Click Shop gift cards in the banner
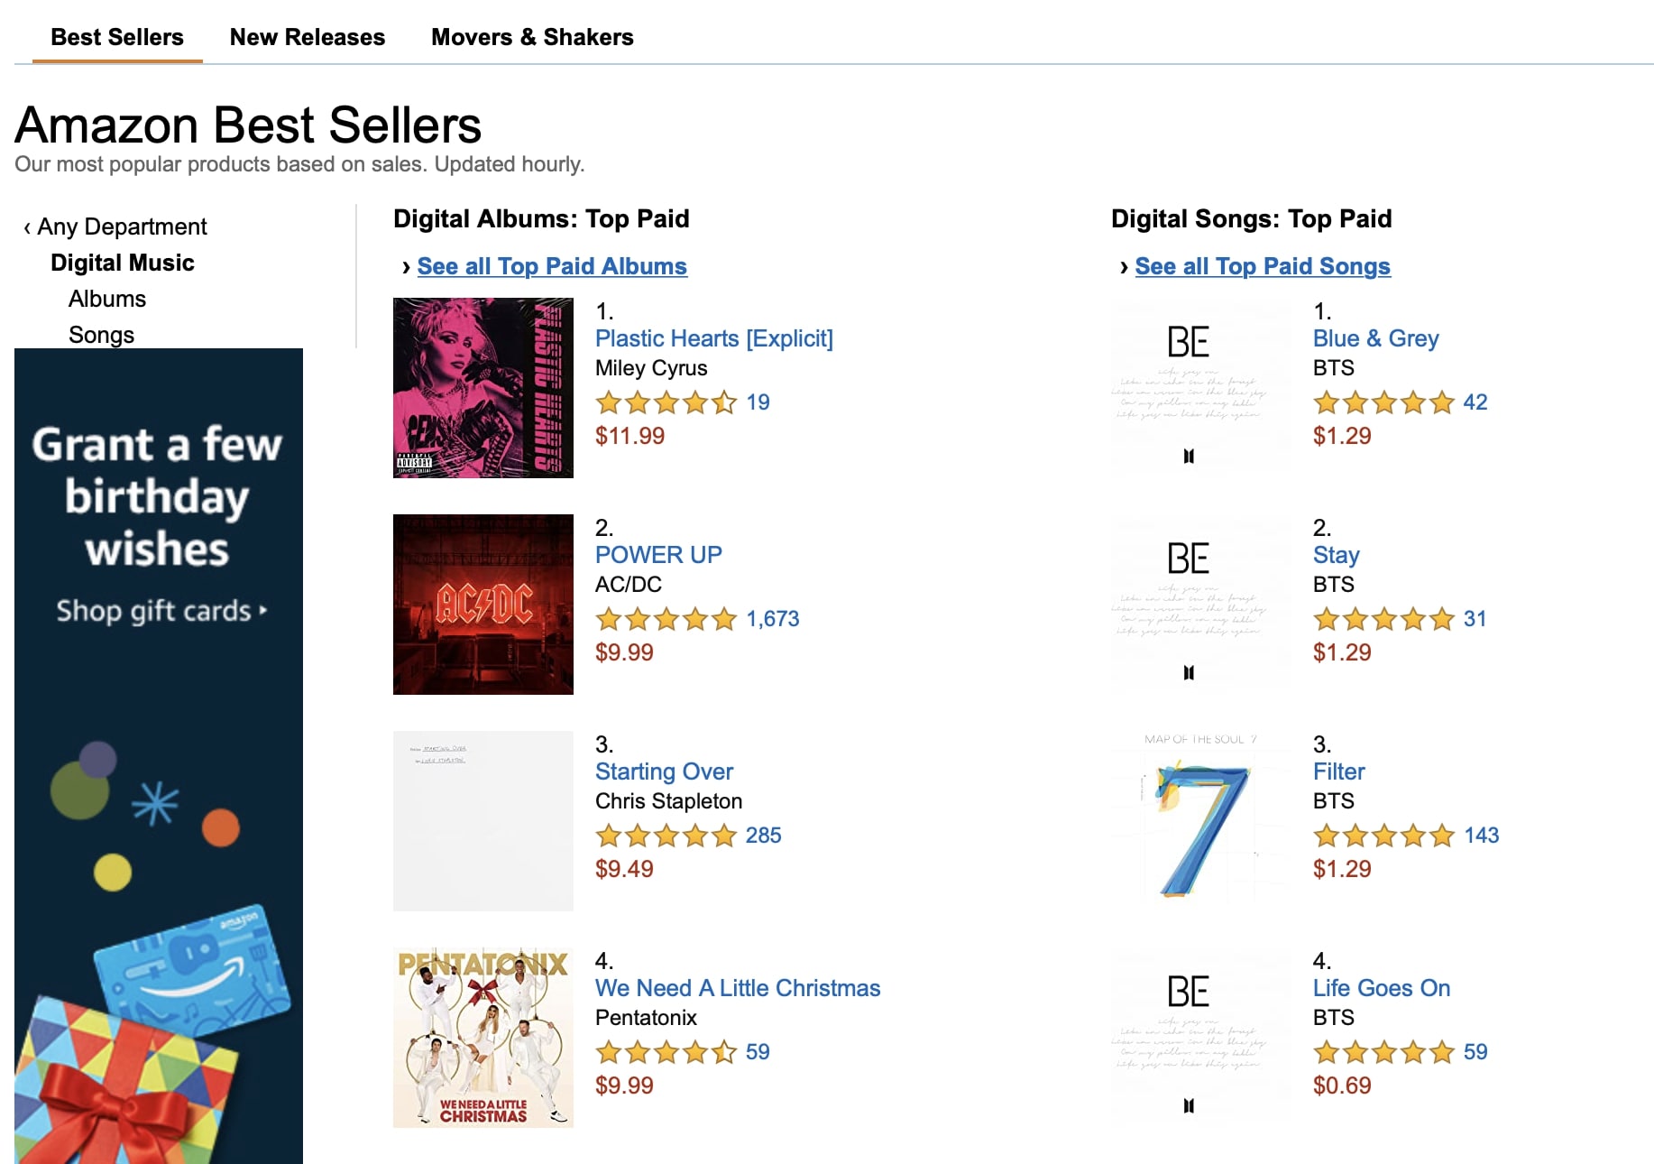Screen dimensions: 1654x1164 click(161, 611)
